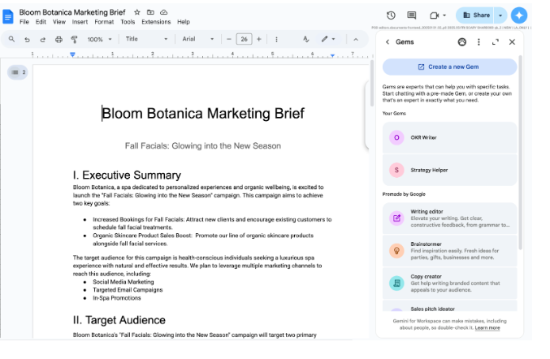Click Create a new Gem button

point(449,67)
